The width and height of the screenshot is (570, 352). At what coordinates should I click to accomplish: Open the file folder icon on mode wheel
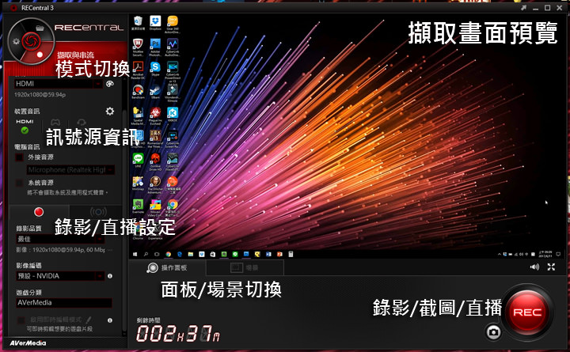(x=40, y=28)
